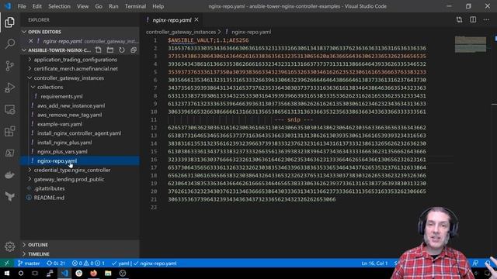Click New Folder icon in explorer header
Screen dimensions: 497x279
pyautogui.click(x=110, y=50)
